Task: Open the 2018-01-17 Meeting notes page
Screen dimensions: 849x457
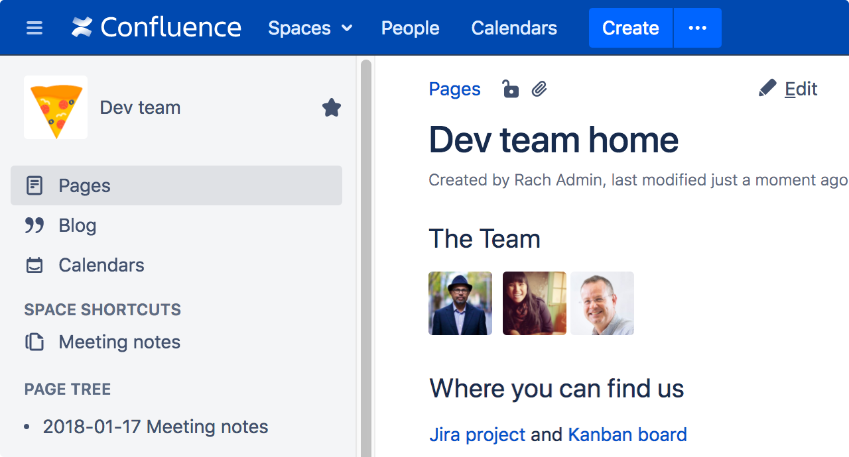Action: tap(155, 427)
